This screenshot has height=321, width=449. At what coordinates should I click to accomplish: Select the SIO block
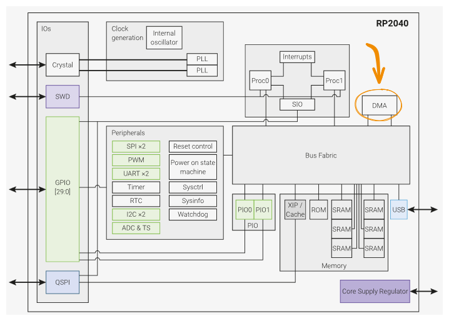[297, 104]
